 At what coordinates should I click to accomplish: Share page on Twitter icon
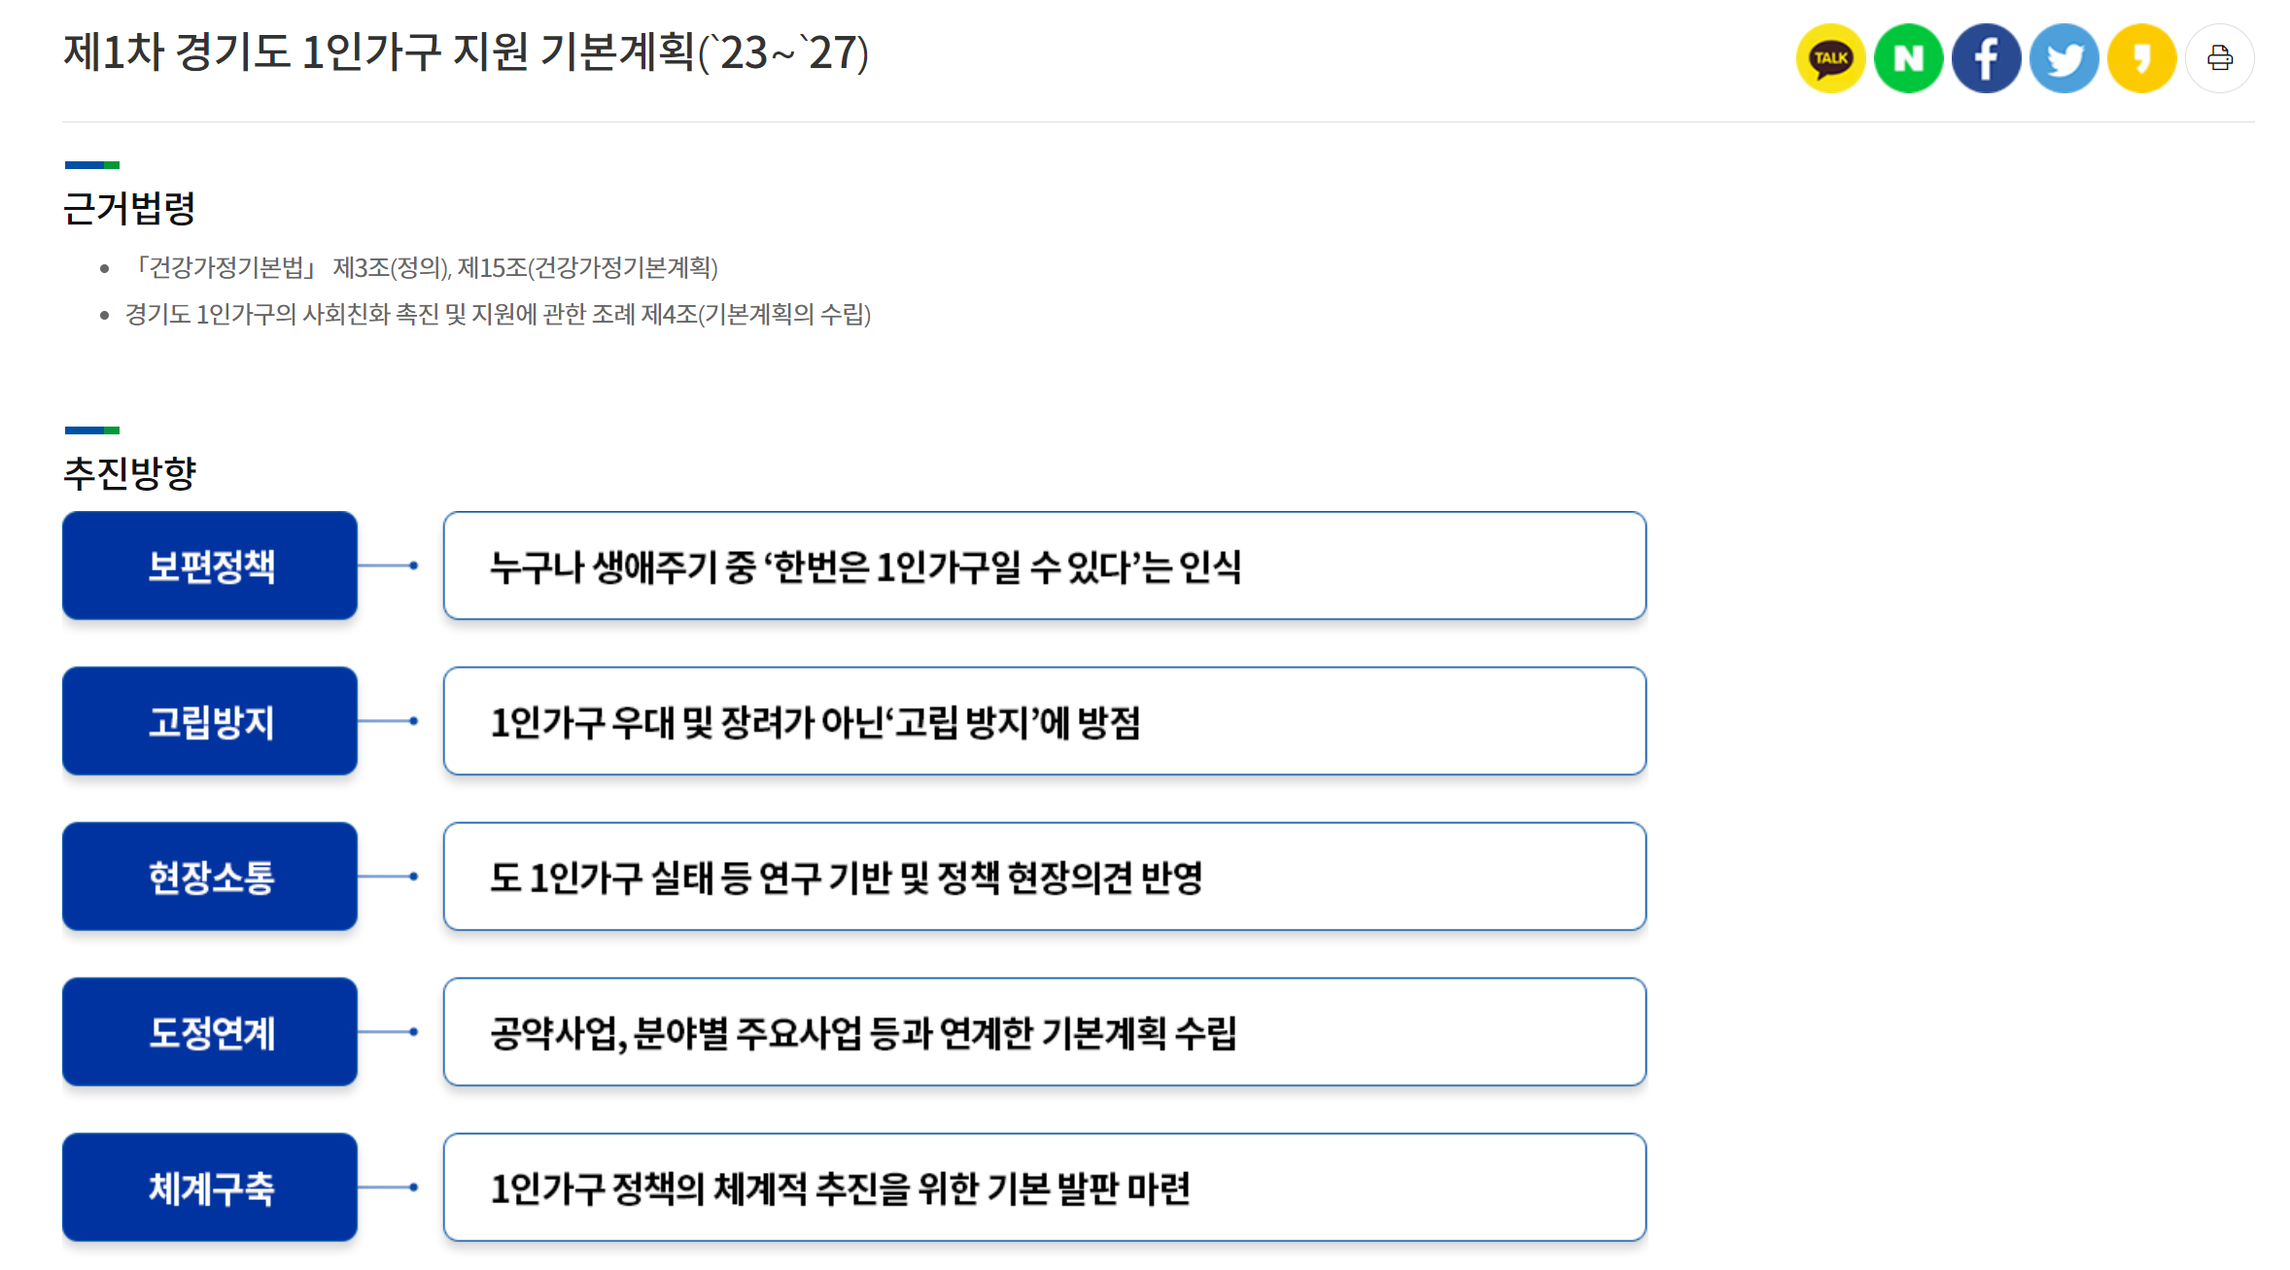(2064, 58)
